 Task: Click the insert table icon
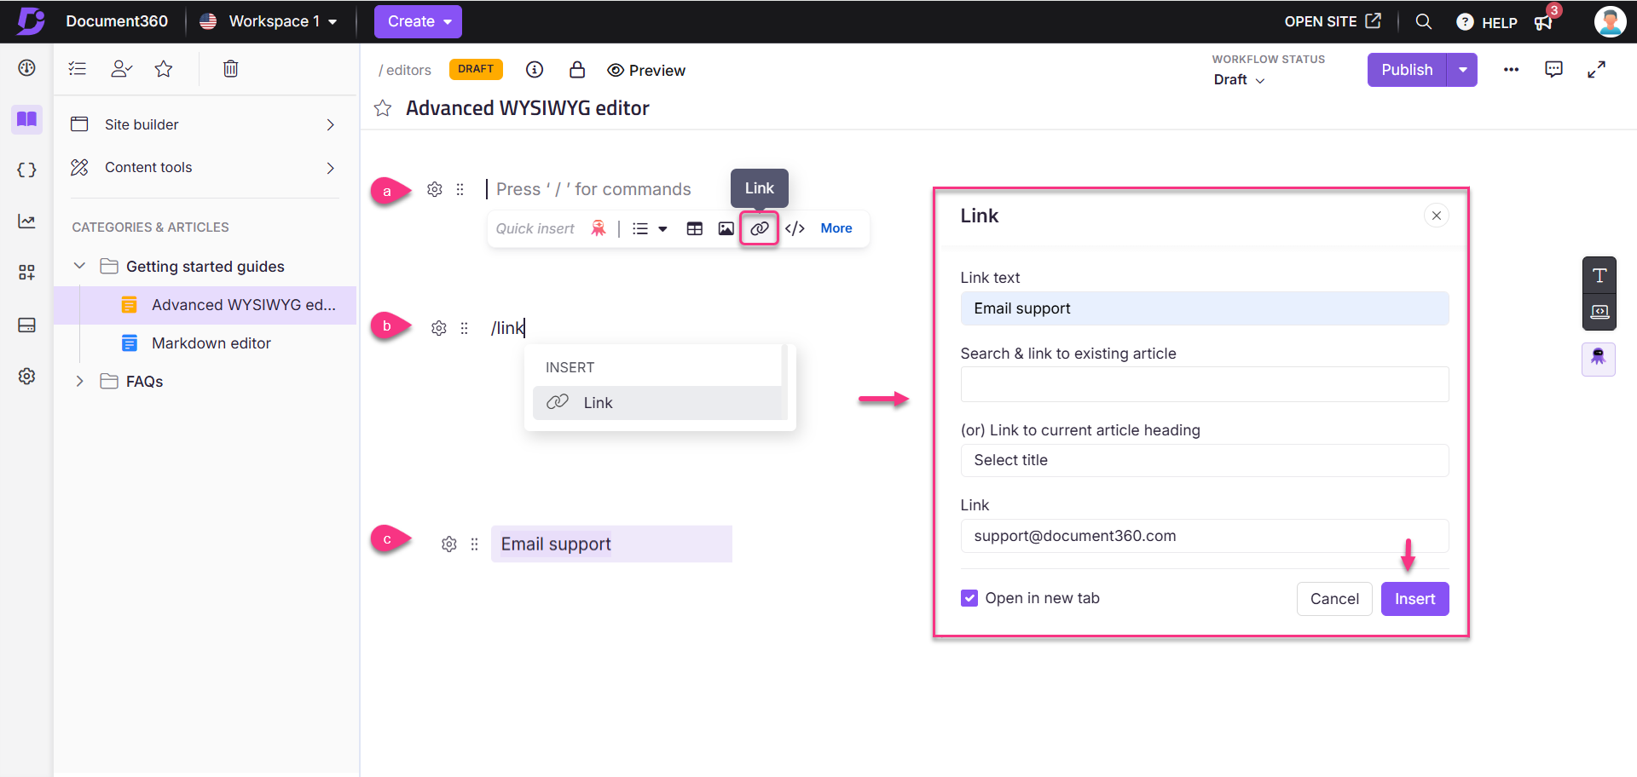695,228
